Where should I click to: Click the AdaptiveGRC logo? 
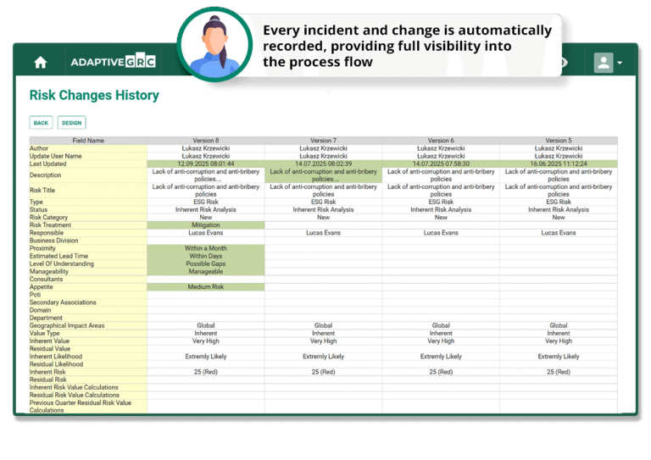(x=113, y=62)
